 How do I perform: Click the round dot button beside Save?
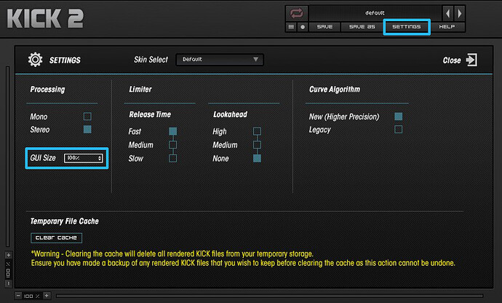point(303,27)
